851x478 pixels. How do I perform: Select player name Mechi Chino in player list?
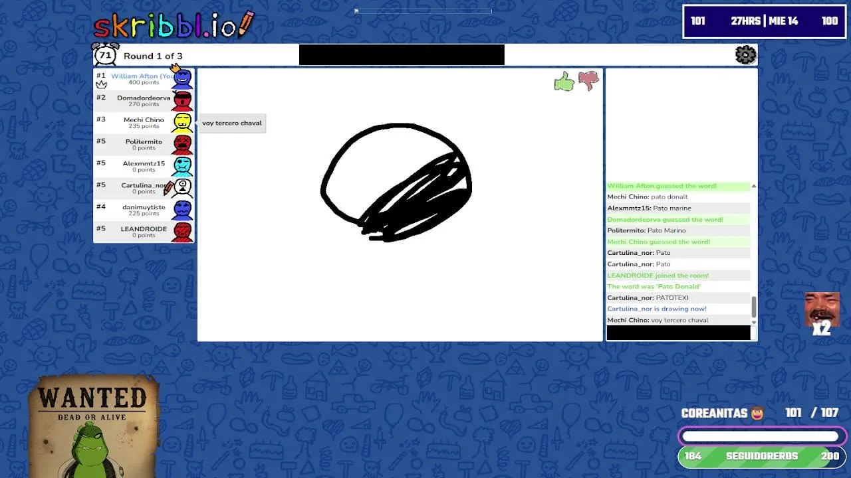pos(144,119)
